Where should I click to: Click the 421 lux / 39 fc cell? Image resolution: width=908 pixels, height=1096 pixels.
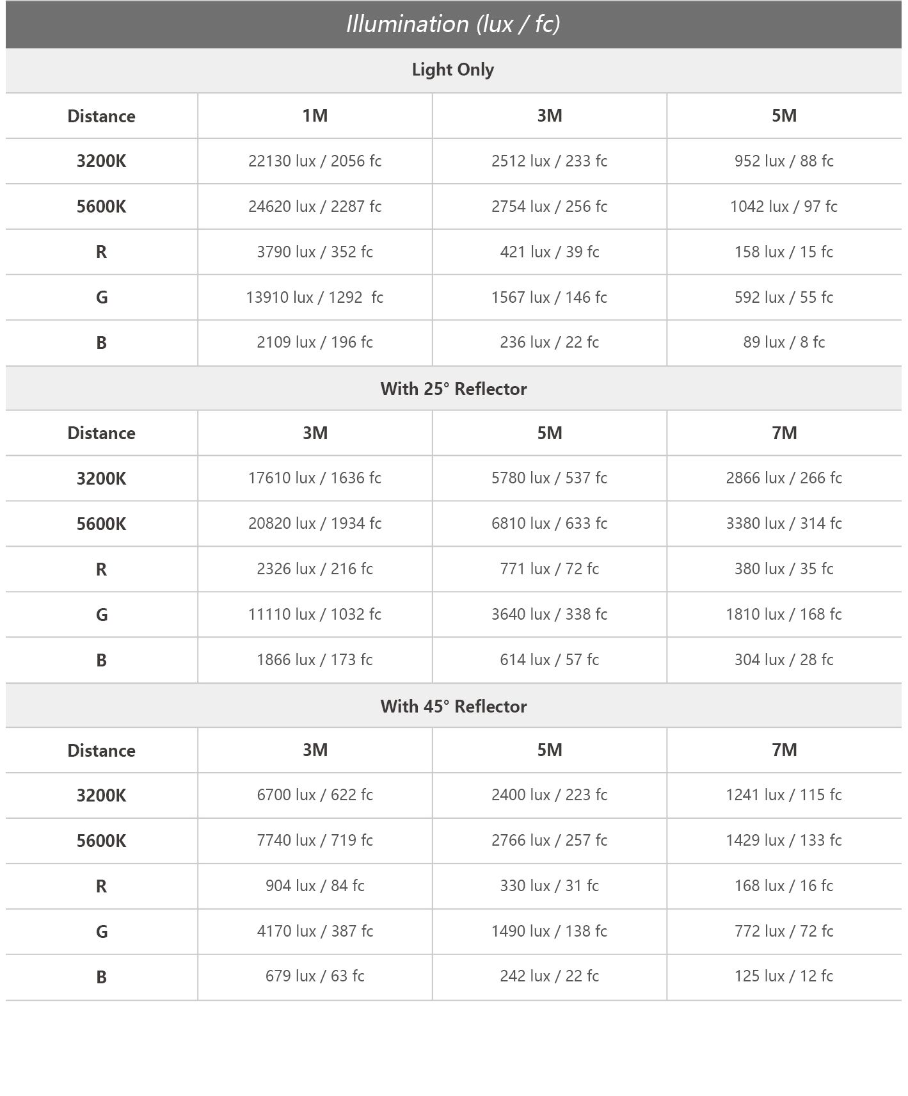tap(549, 252)
